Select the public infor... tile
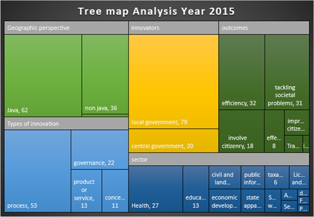Image resolution: width=314 pixels, height=217 pixels. 253,177
